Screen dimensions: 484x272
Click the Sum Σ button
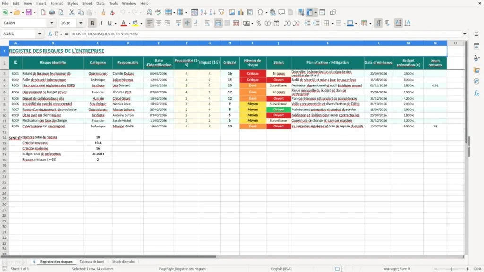[56, 34]
